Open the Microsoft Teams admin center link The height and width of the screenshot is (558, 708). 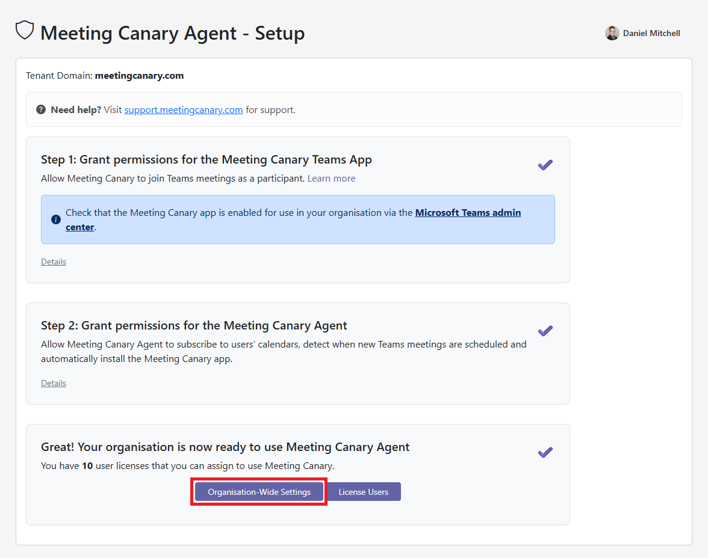click(468, 212)
